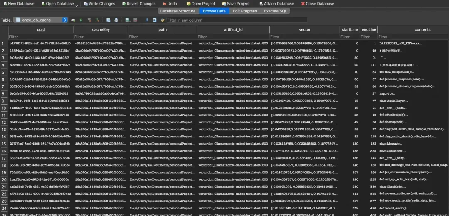Image resolution: width=449 pixels, height=216 pixels.
Task: Click the icon left of global filter box
Action: (163, 20)
